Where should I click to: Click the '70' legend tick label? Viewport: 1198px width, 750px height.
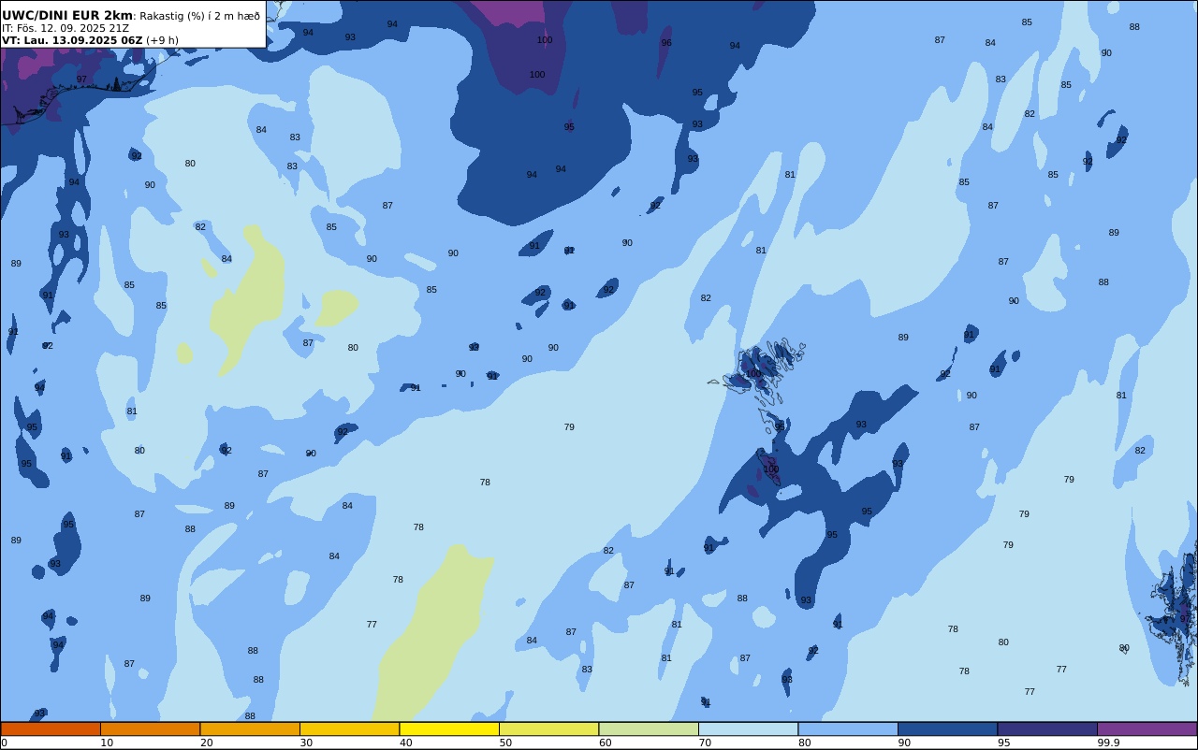(x=705, y=743)
